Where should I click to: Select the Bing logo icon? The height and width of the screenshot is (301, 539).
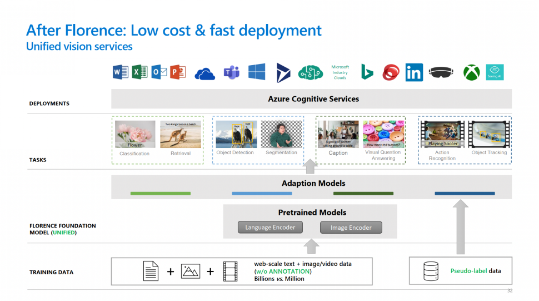367,72
